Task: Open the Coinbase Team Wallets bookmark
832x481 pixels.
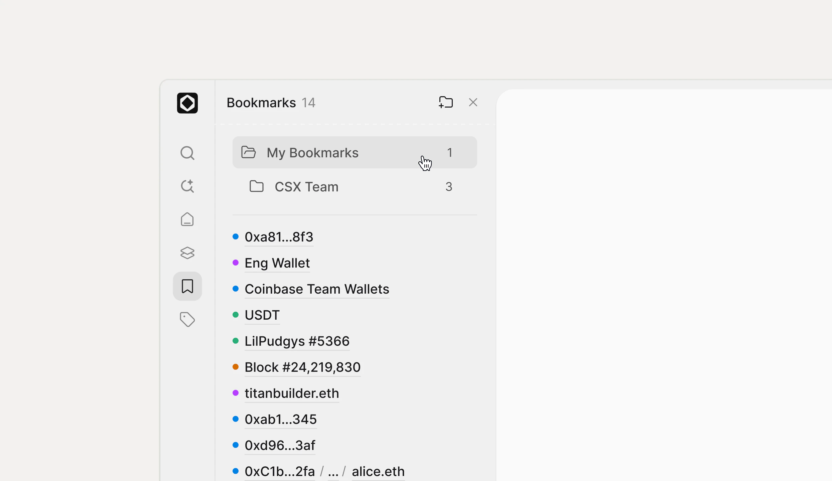Action: click(317, 289)
